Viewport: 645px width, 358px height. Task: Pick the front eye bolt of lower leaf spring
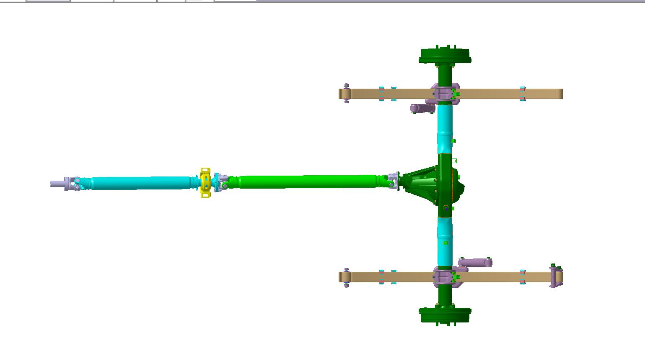coord(346,277)
